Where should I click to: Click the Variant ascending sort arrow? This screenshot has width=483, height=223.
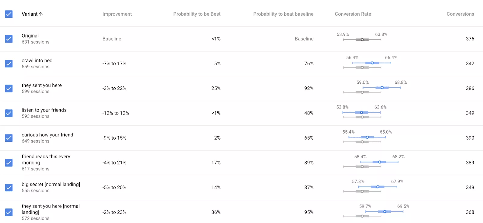click(x=41, y=14)
